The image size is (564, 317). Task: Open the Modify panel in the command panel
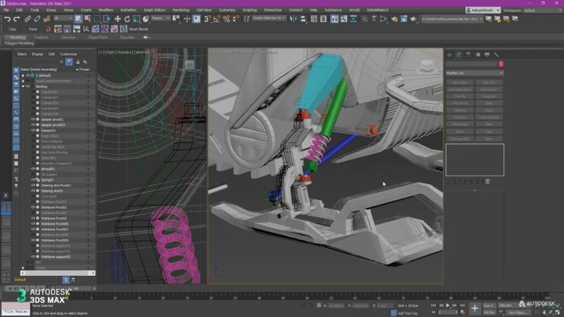[x=460, y=54]
